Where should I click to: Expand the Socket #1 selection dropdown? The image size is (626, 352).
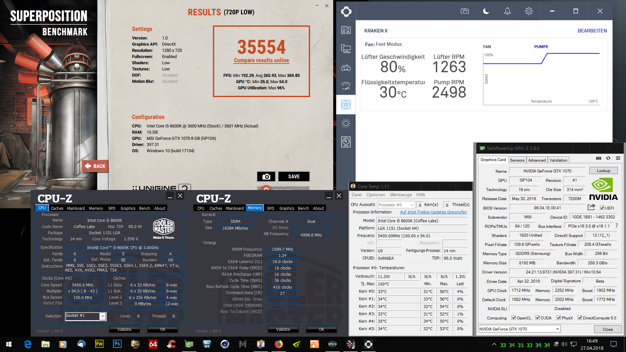click(103, 316)
